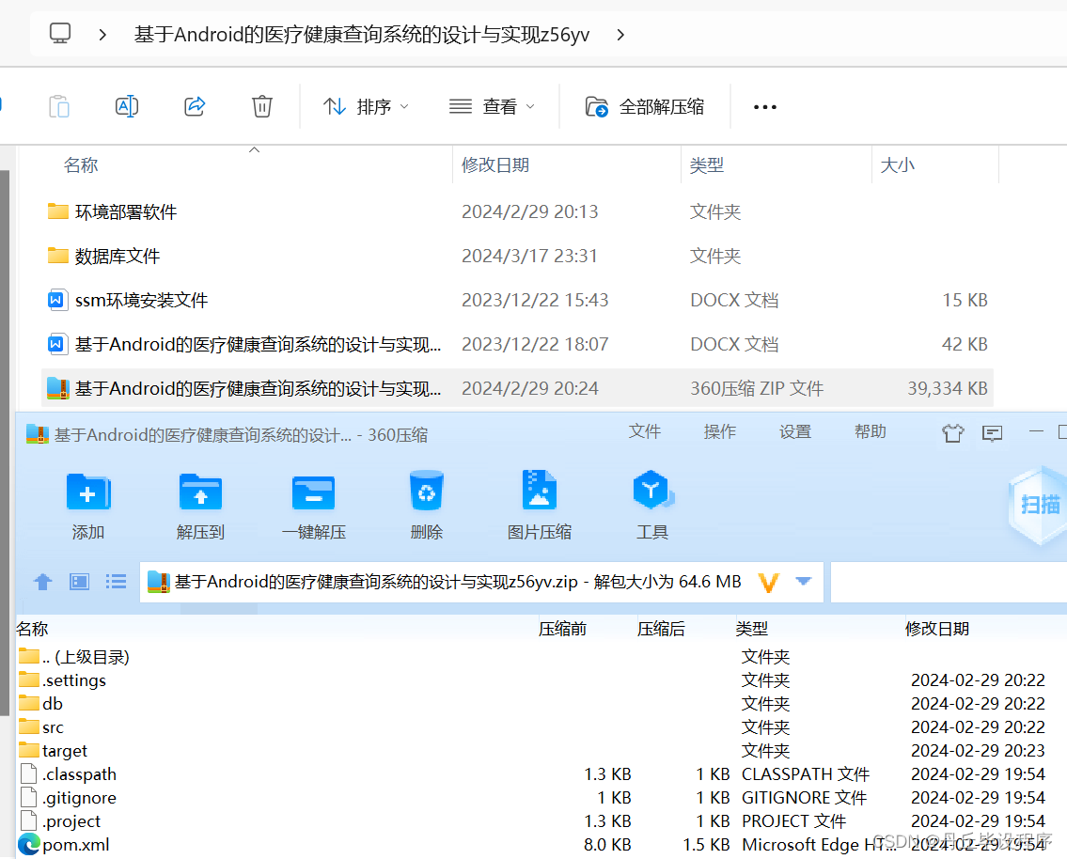1067x859 pixels.
Task: Open the V dropdown beside the archive path
Action: 804,581
